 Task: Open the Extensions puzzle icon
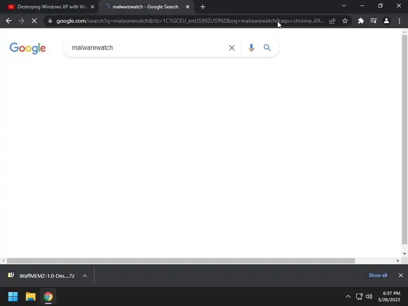pos(361,21)
